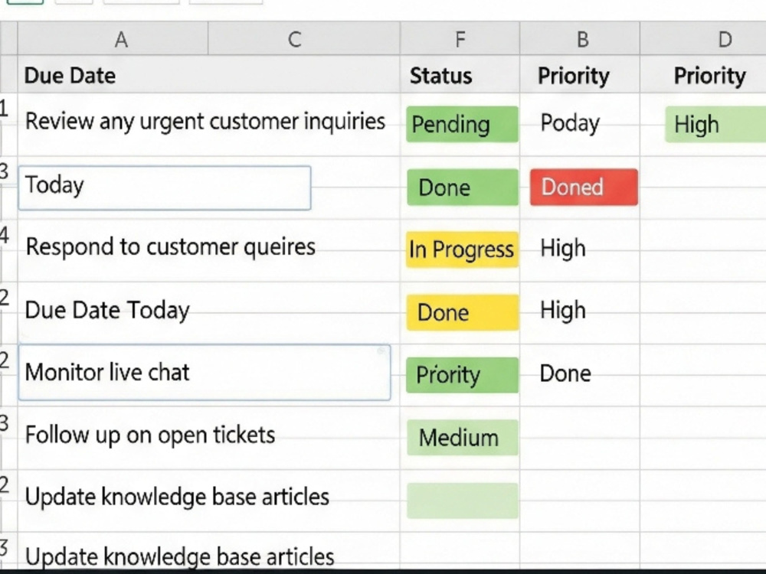Click the Status header cell
Viewport: 766px width, 574px height.
[460, 75]
